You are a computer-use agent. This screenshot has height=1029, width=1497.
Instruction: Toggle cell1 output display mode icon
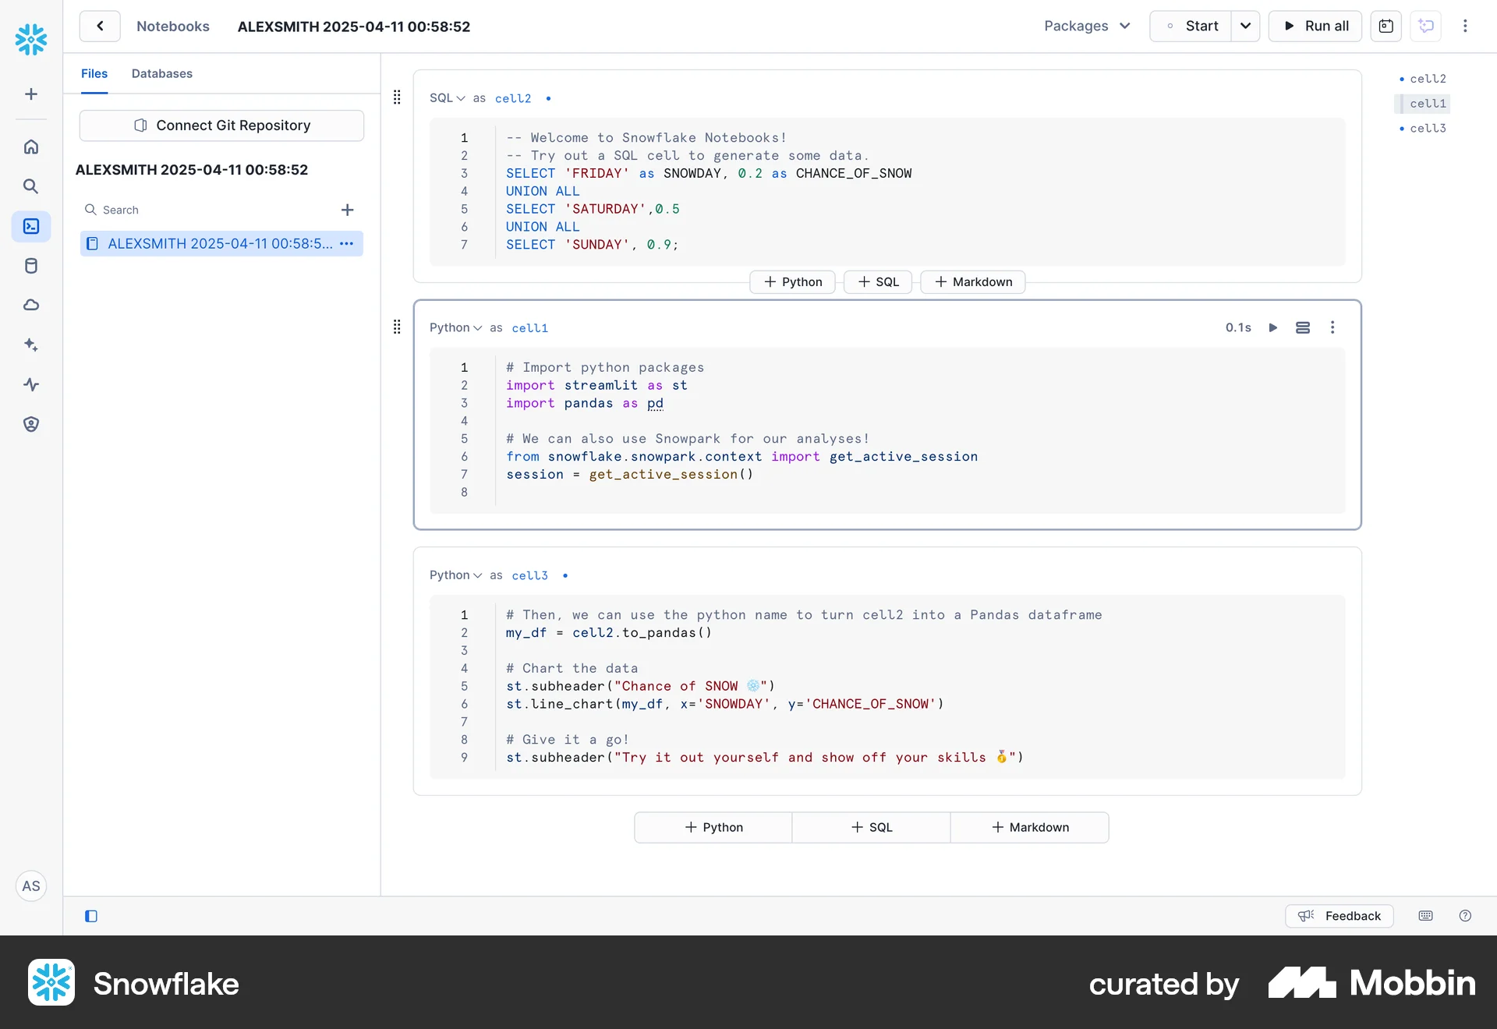click(x=1302, y=327)
